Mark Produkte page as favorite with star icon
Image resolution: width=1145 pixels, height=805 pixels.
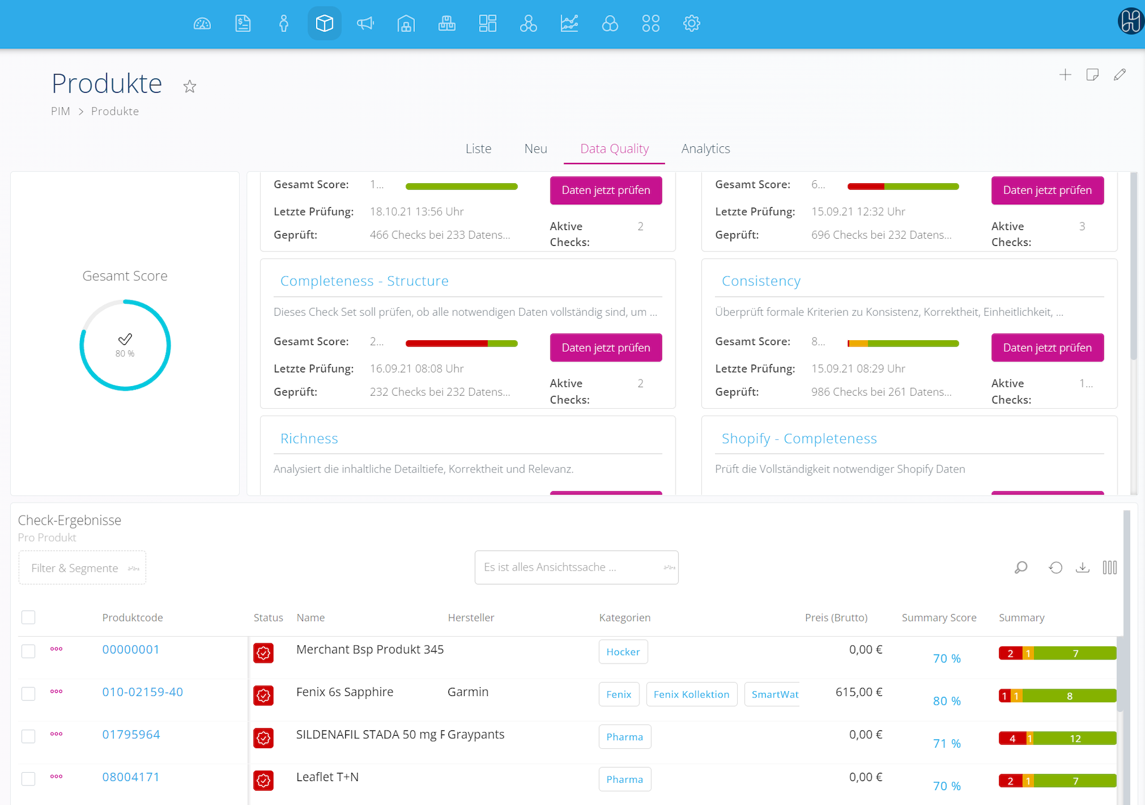[190, 87]
